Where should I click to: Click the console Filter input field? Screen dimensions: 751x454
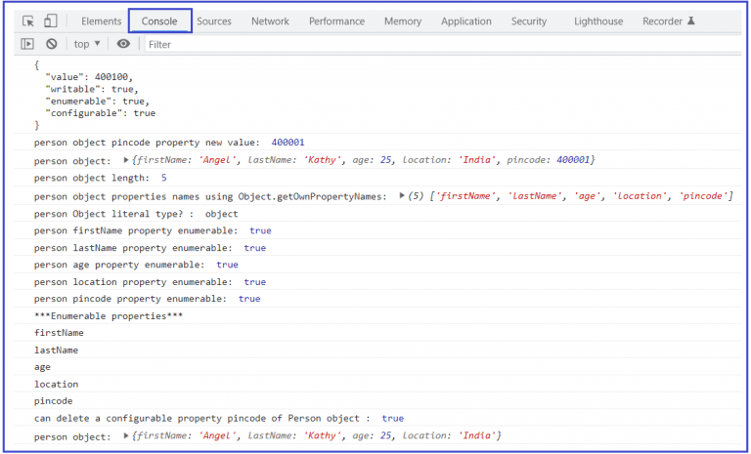(443, 45)
